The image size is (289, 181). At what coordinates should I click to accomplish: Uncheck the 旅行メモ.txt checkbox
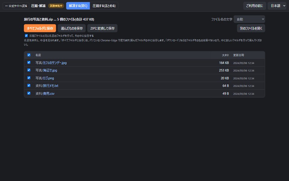pos(29,85)
